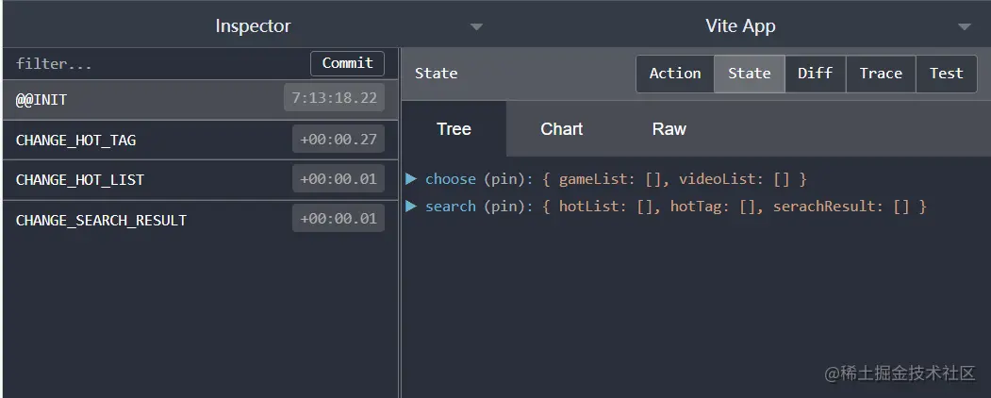Click the Commit button
This screenshot has height=398, width=991.
[x=347, y=63]
